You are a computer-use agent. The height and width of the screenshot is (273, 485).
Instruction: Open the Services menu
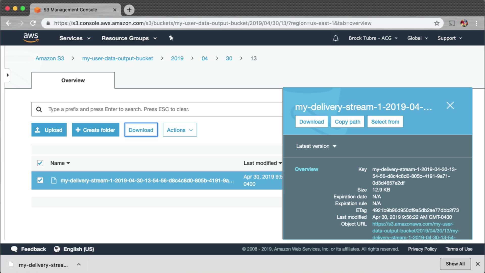point(75,38)
